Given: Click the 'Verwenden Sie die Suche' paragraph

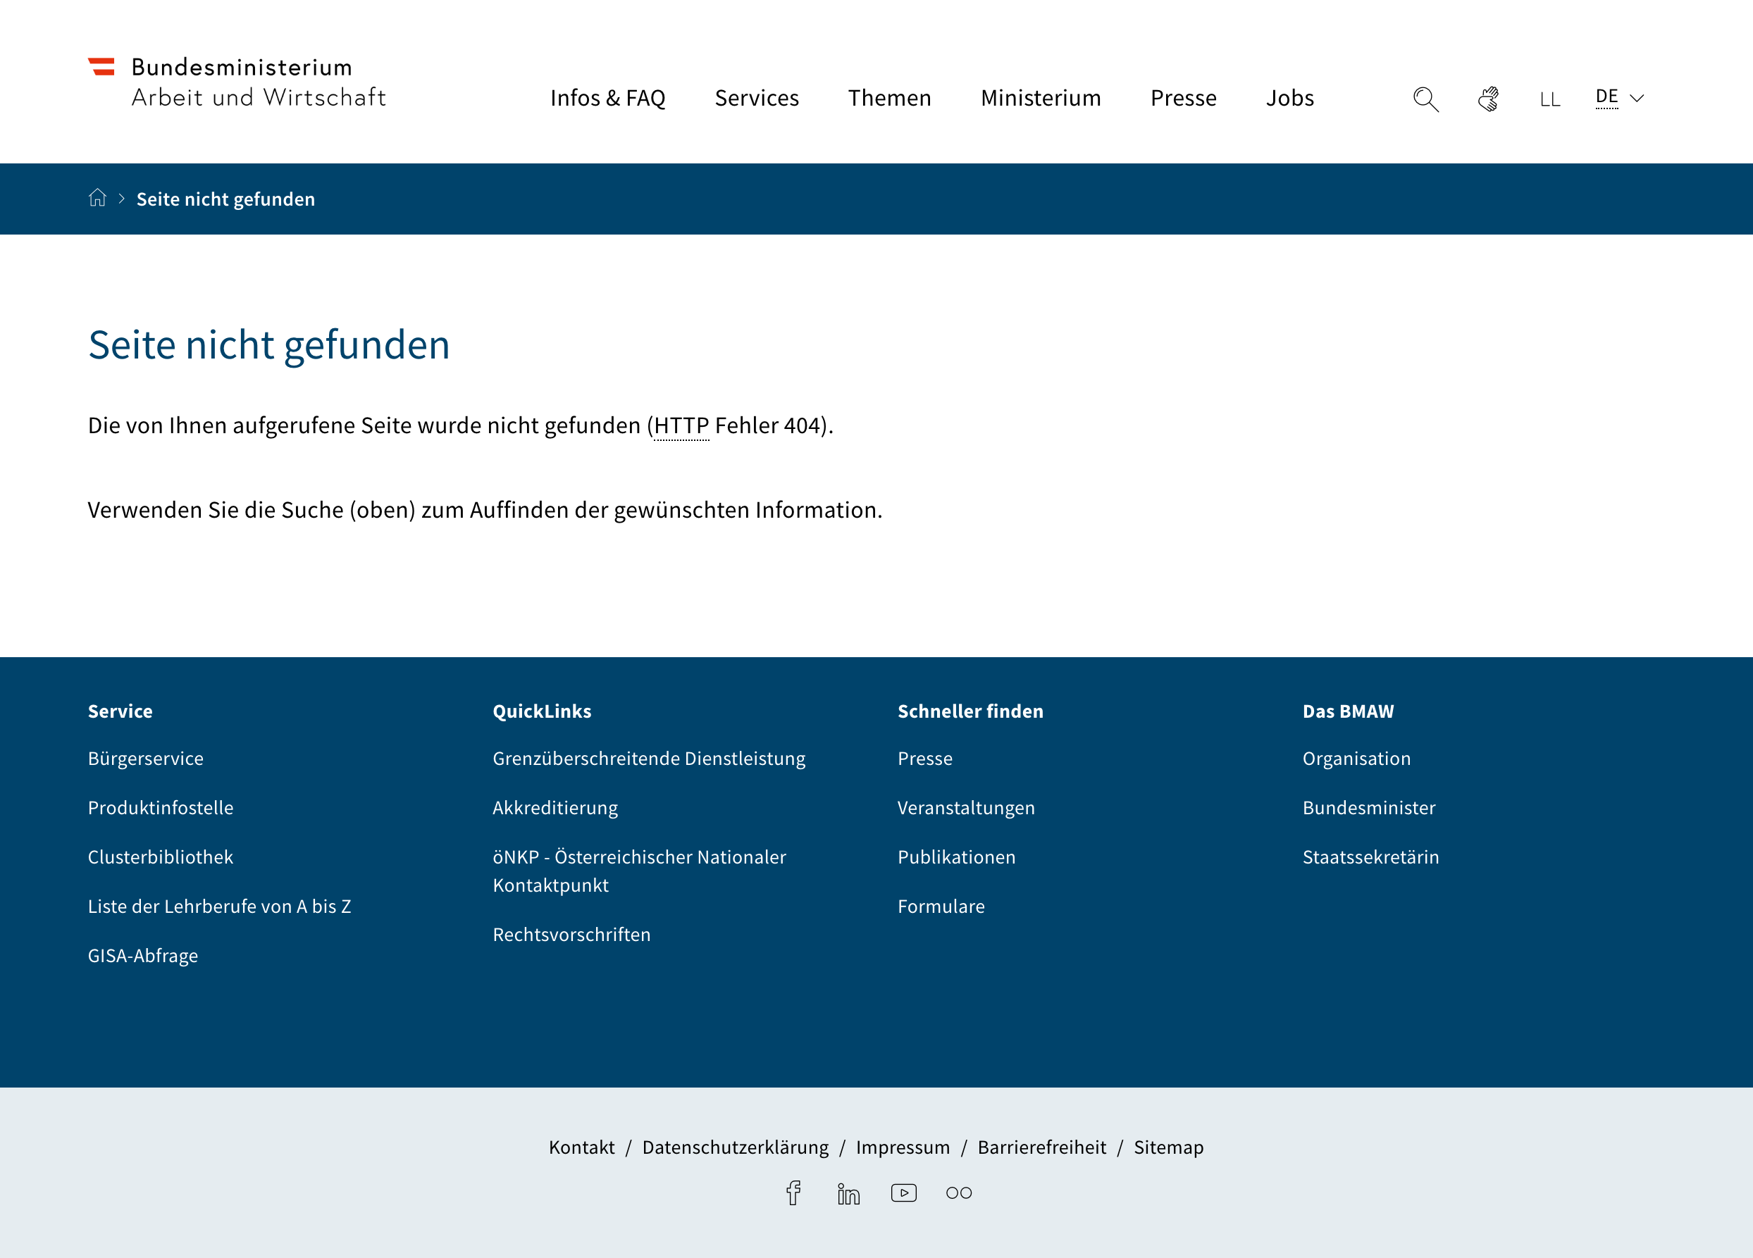Looking at the screenshot, I should pos(485,510).
